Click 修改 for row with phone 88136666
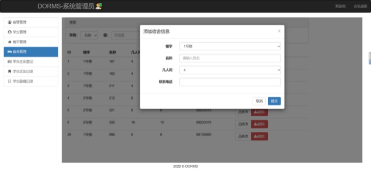 (x=243, y=136)
